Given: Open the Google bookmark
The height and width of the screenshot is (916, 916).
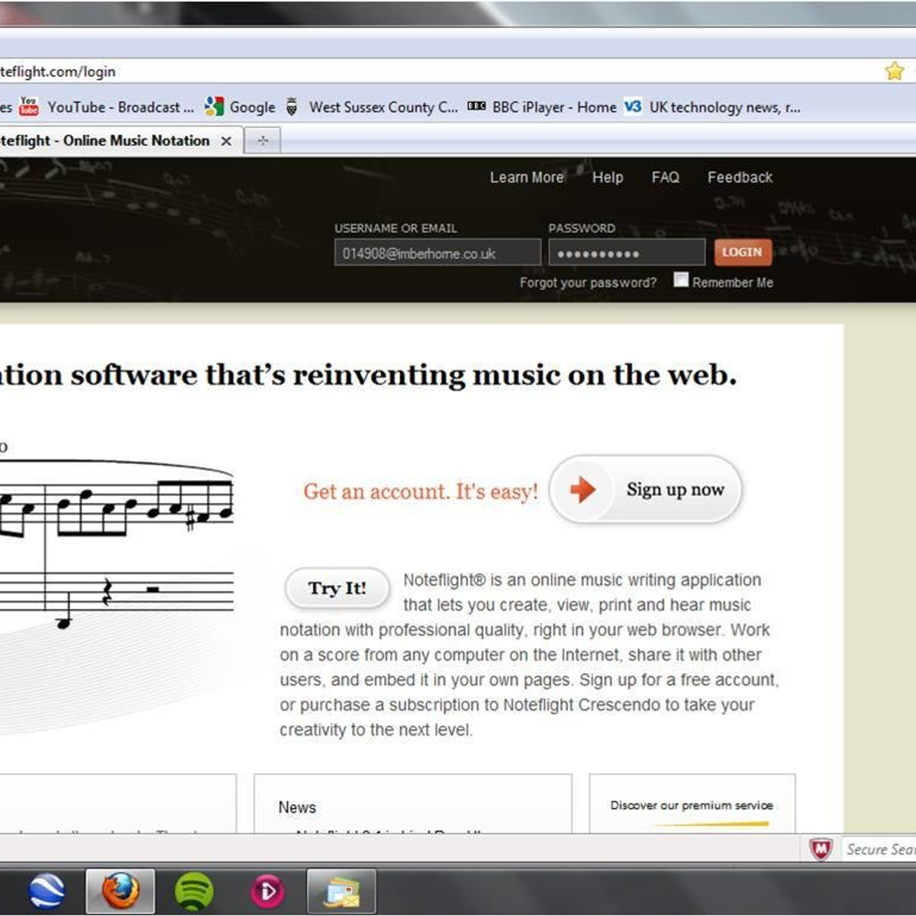Looking at the screenshot, I should (x=240, y=107).
